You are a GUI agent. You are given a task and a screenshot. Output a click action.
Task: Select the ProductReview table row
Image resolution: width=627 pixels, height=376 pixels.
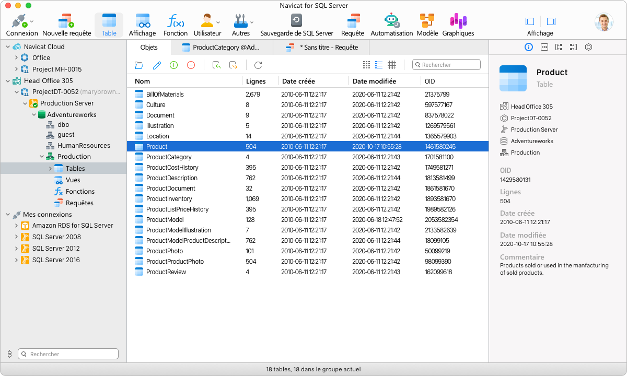(x=308, y=272)
